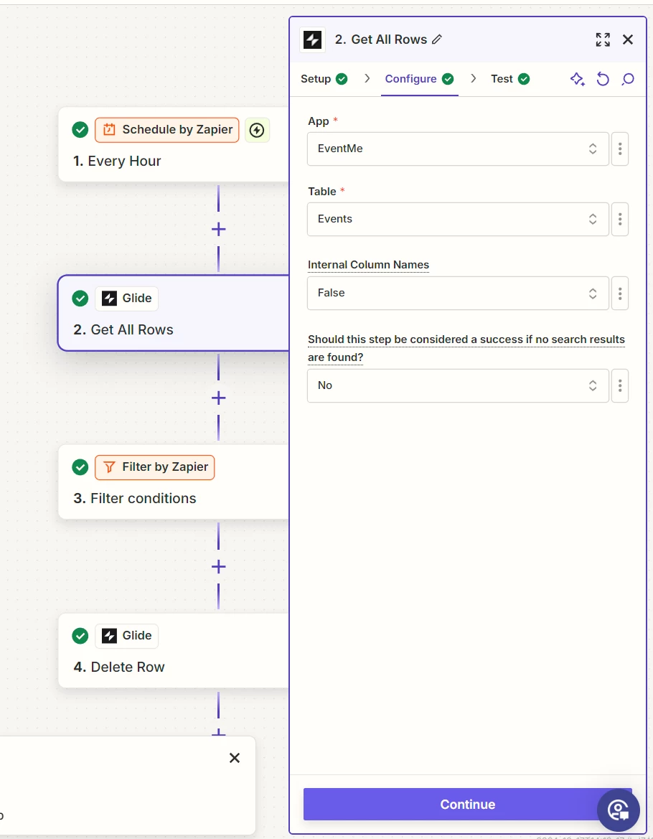Viewport: 653px width, 839px height.
Task: Switch to the Setup tab
Action: [324, 79]
